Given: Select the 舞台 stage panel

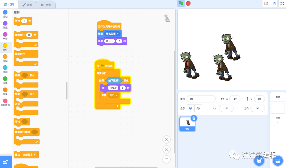Looking at the screenshot, I should click(278, 97).
